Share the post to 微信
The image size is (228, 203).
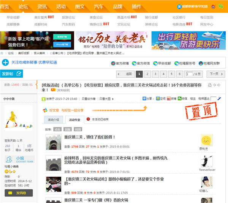pyautogui.click(x=182, y=99)
